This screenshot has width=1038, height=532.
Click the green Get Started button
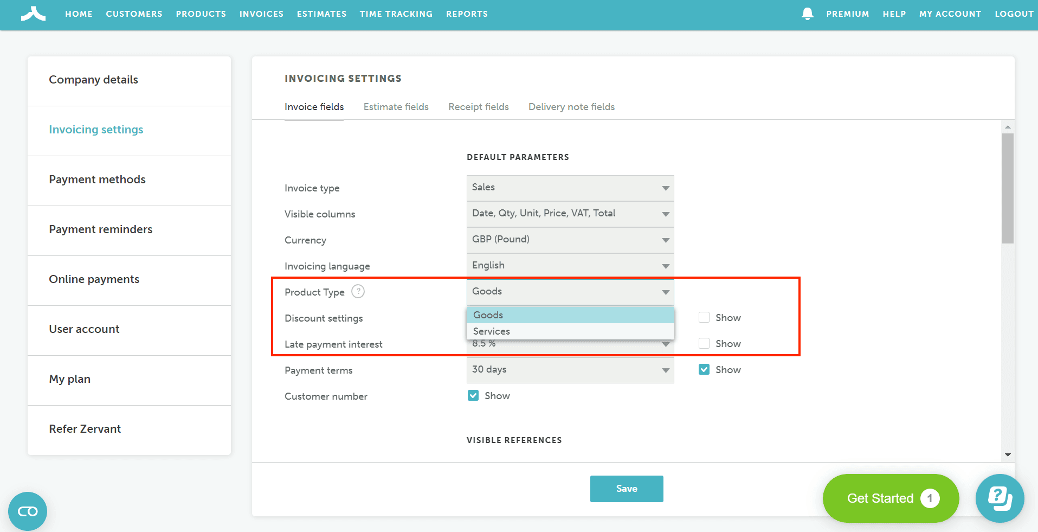891,498
